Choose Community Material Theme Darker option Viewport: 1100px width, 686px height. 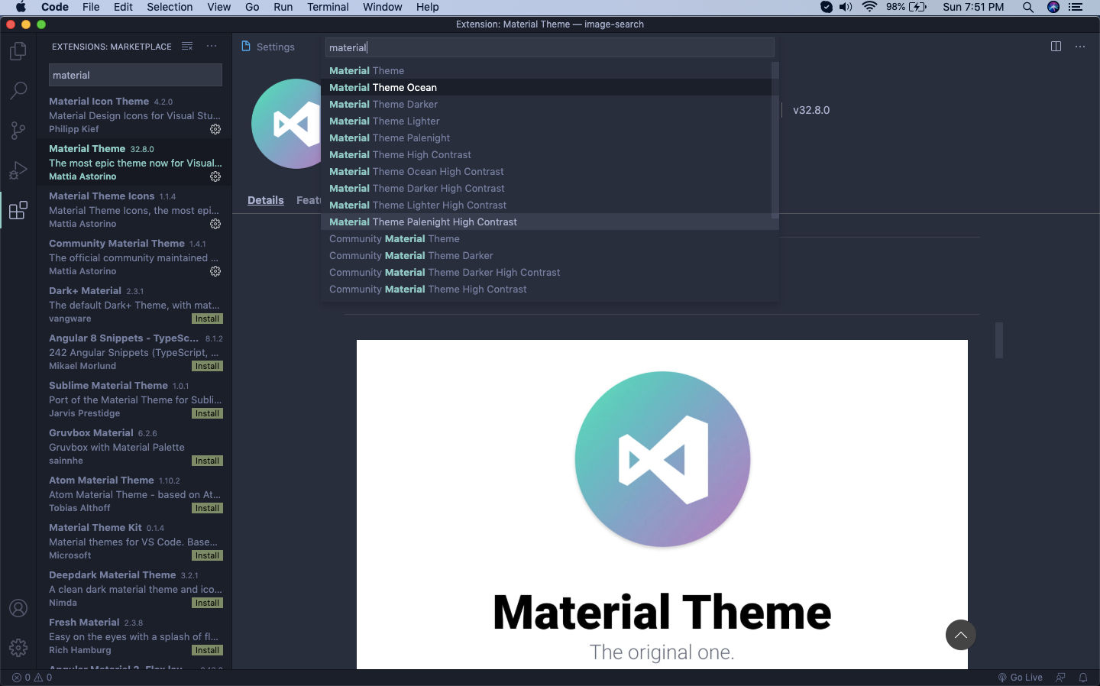pyautogui.click(x=550, y=256)
